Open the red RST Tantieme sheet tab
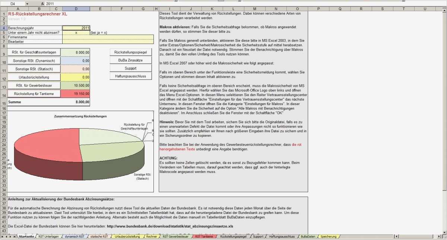Screen dimensions: 447x240 click(204, 237)
